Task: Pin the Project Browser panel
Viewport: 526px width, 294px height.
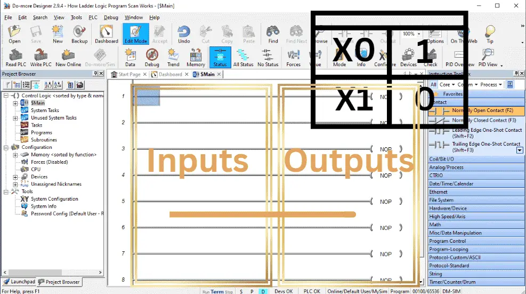Action: (x=95, y=74)
